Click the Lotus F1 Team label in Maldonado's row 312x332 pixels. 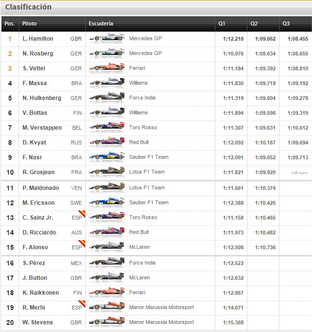point(147,188)
